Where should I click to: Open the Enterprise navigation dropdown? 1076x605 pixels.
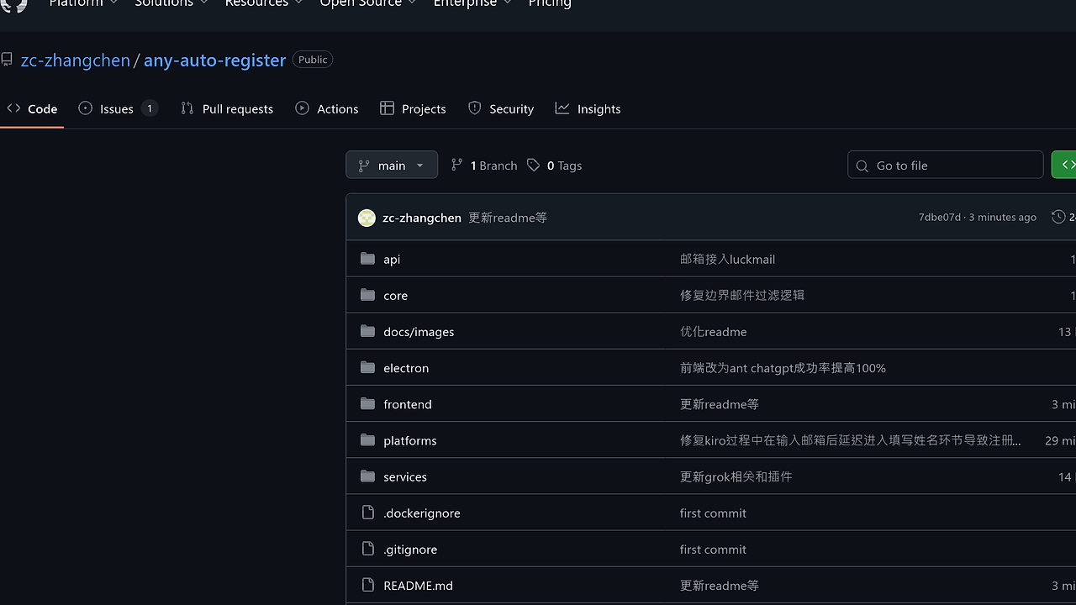click(x=472, y=3)
